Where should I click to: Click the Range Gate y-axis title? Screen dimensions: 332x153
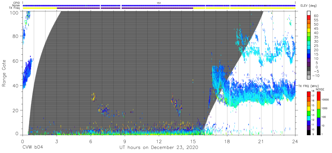click(4, 73)
